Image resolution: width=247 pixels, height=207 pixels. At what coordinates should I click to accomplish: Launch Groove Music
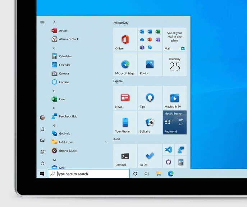tap(64, 151)
